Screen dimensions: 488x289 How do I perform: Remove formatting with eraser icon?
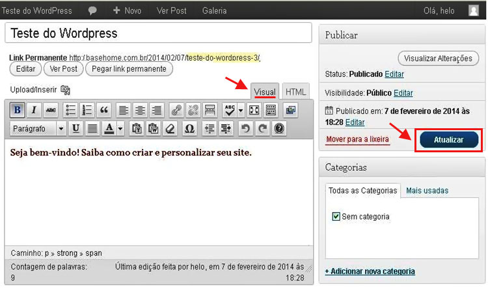click(x=170, y=128)
